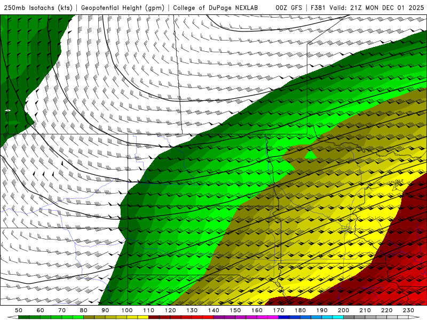Click the 190 label on the colorbar

[322, 310]
